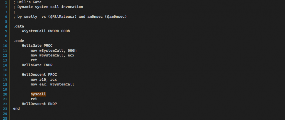Click the .code section directive
This screenshot has width=285, height=120.
click(x=19, y=41)
